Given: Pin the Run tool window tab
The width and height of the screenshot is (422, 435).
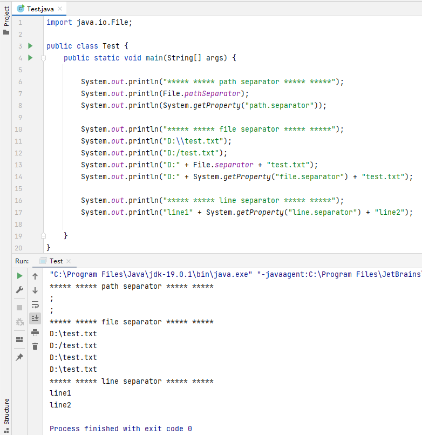Looking at the screenshot, I should [19, 356].
